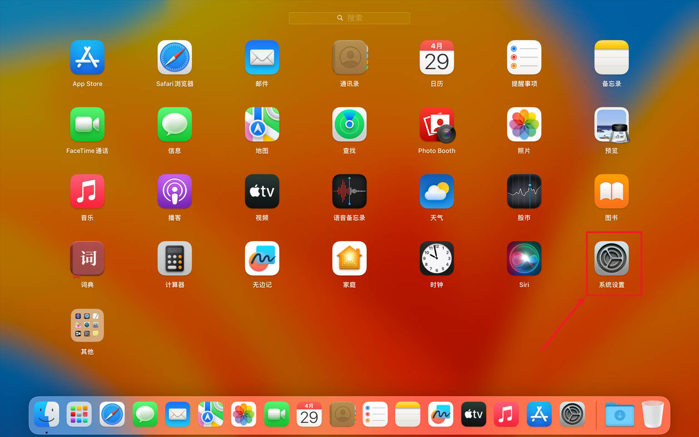Open FaceTime from the Dock
Screen dimensions: 699x437
[277, 414]
